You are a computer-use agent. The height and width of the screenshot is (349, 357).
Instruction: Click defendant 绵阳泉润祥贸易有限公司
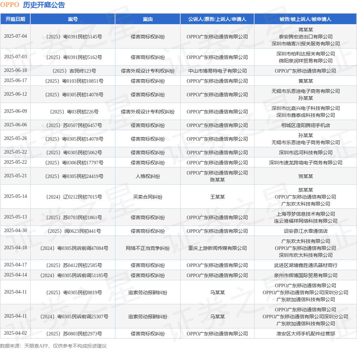pos(305,61)
